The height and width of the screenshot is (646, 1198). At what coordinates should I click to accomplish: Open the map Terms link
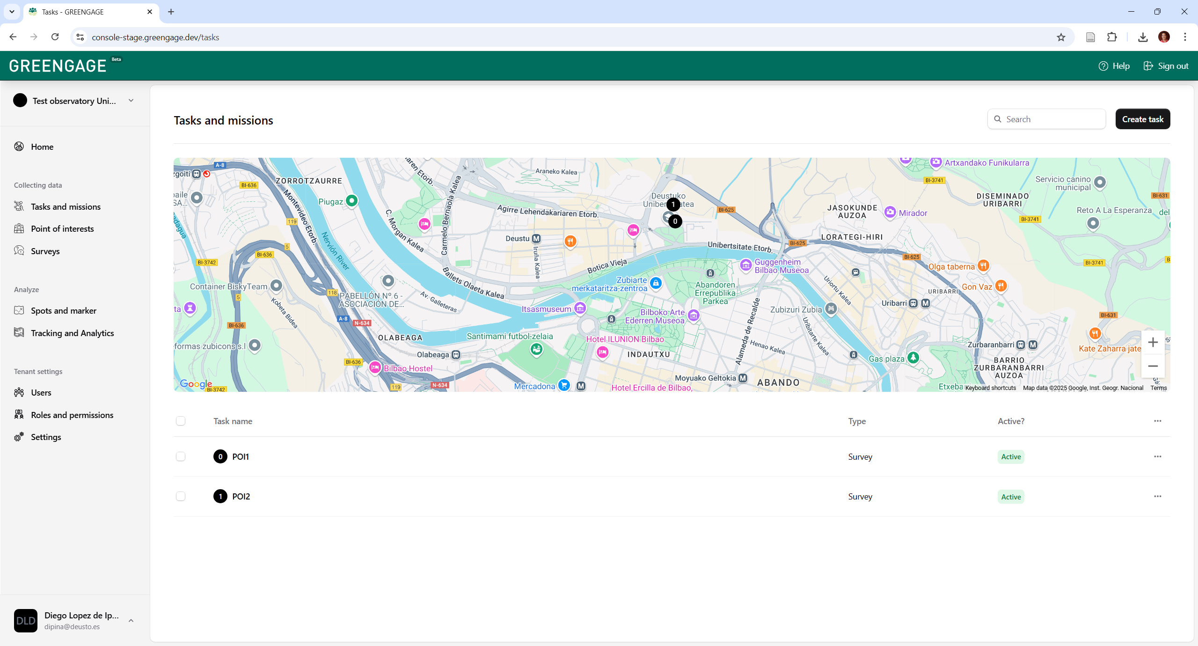1159,388
